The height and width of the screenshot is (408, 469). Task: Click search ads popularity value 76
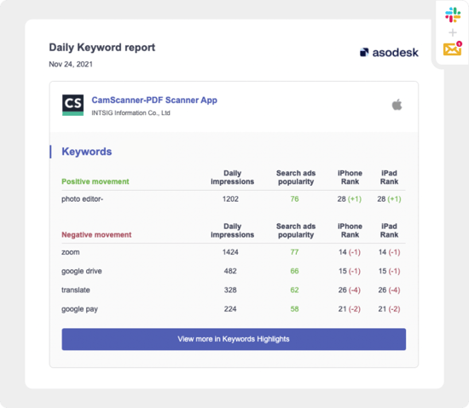pyautogui.click(x=295, y=199)
